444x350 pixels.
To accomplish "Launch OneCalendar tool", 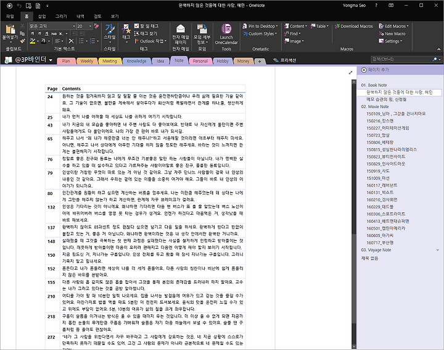I will 226,34.
